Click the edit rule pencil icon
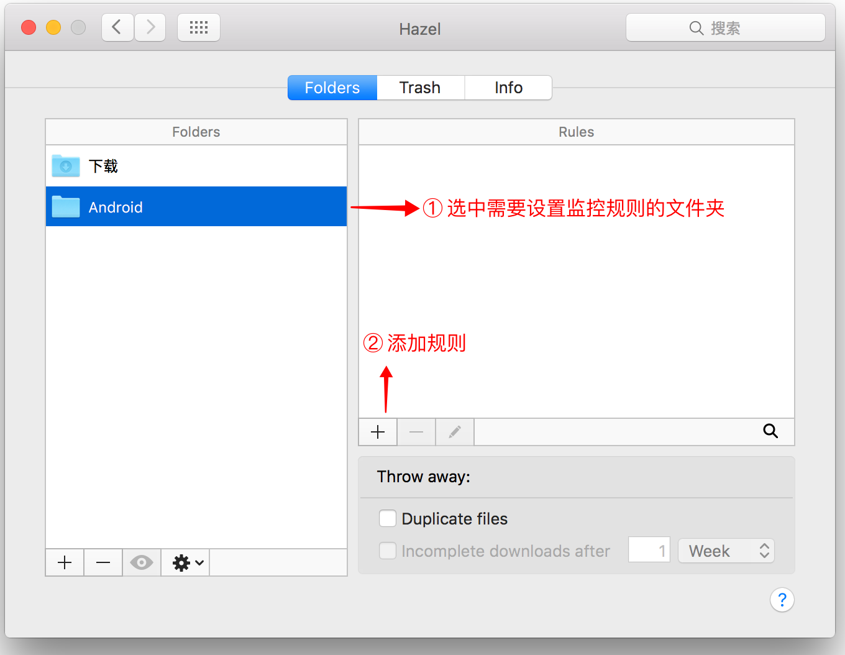 pyautogui.click(x=455, y=432)
